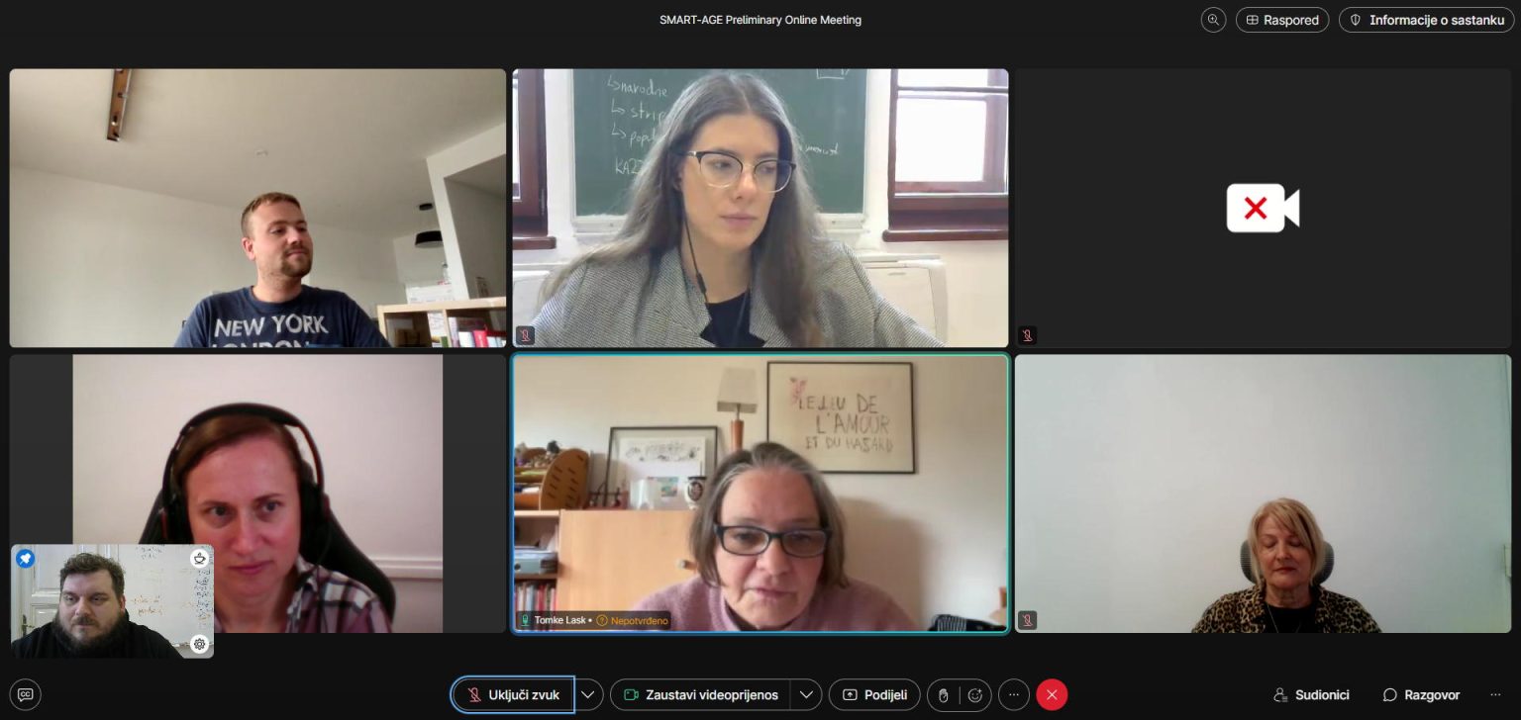Open Informacije o sastanku
The height and width of the screenshot is (720, 1521).
click(x=1426, y=20)
